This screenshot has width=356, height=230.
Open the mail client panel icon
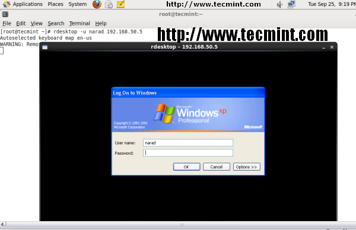[109, 4]
